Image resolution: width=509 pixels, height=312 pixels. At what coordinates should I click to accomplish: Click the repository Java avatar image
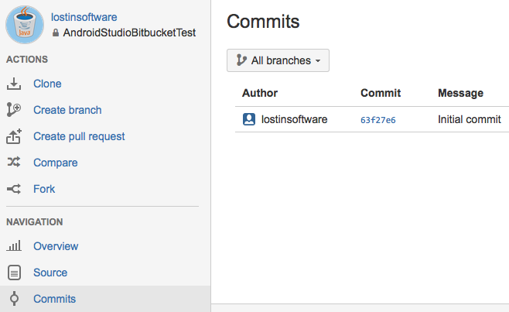pyautogui.click(x=26, y=25)
